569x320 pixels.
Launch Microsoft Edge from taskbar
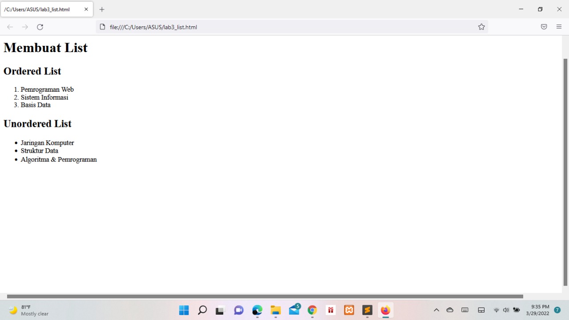(257, 310)
